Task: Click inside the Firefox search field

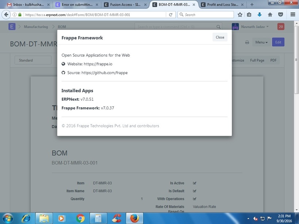Action: (206, 15)
